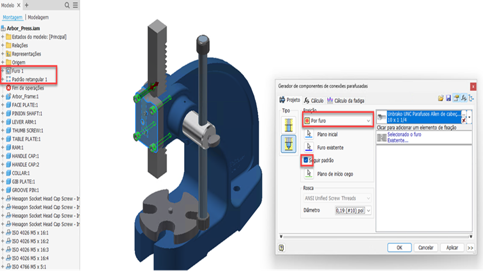This screenshot has height=271, width=483.
Task: Switch to the Cálculo tab
Action: click(x=313, y=100)
